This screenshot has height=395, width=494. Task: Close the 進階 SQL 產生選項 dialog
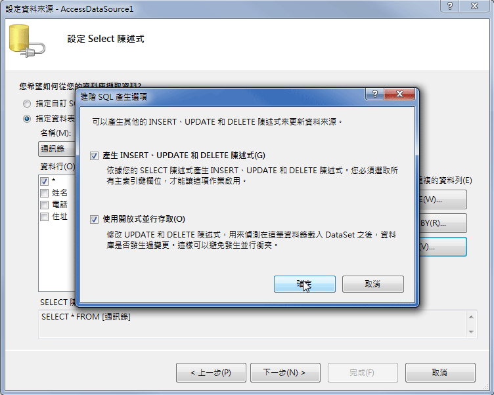399,94
